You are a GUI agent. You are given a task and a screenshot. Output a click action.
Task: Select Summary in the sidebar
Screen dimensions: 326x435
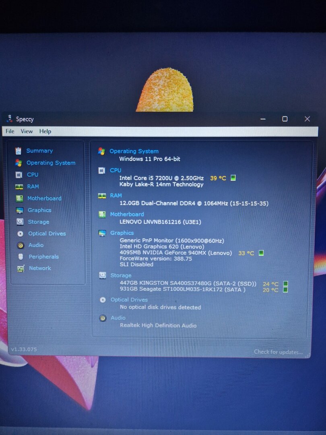click(x=39, y=151)
